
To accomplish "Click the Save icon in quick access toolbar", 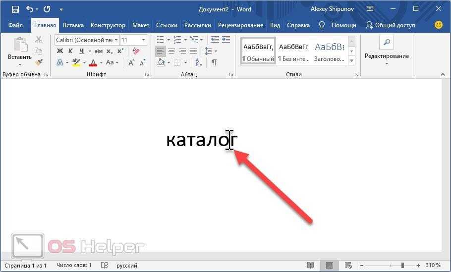I will 15,9.
